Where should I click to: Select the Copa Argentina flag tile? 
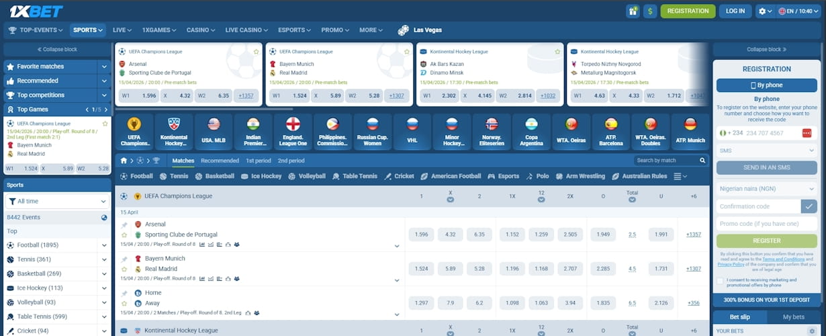[x=532, y=132]
